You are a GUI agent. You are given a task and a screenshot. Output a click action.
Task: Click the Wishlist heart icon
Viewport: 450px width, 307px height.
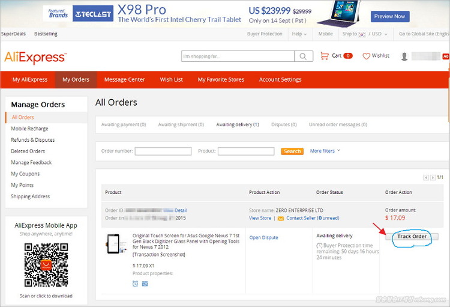366,56
